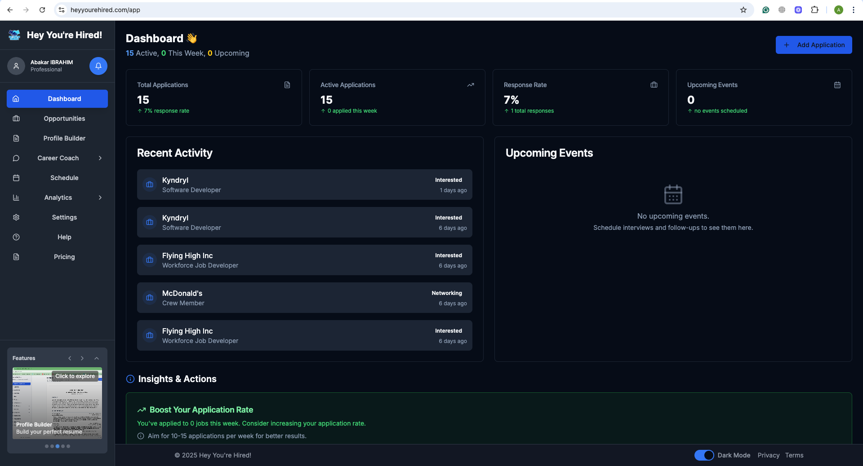The width and height of the screenshot is (863, 466).
Task: Click the Add Application button
Action: pos(814,45)
